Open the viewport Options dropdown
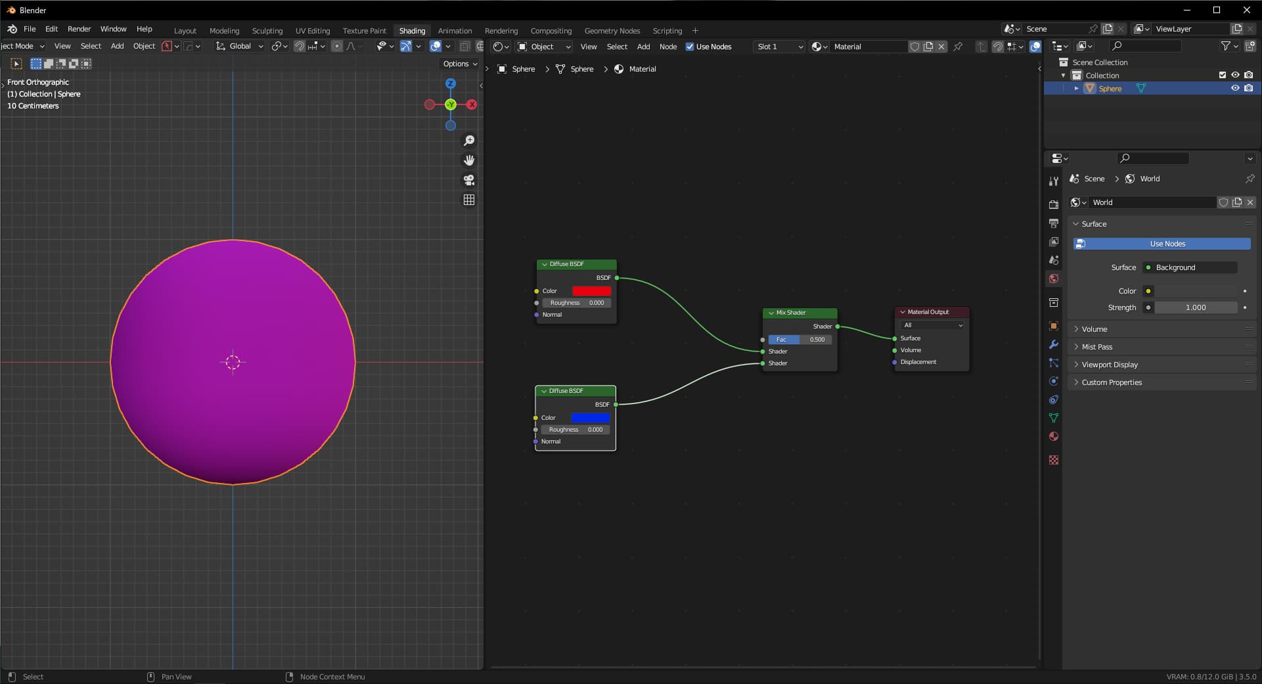Viewport: 1262px width, 684px height. 460,64
